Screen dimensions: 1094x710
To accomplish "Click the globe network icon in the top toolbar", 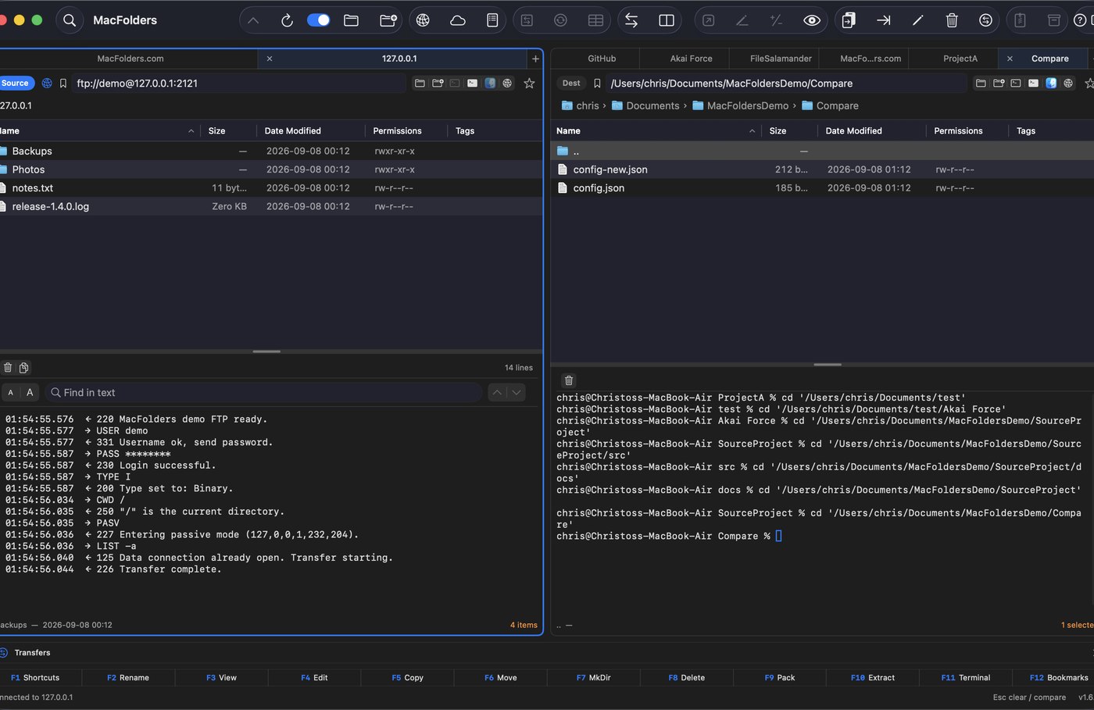I will tap(423, 20).
